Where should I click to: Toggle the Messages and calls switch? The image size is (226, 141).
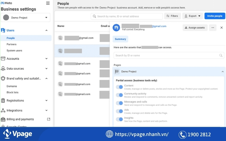(x=119, y=103)
